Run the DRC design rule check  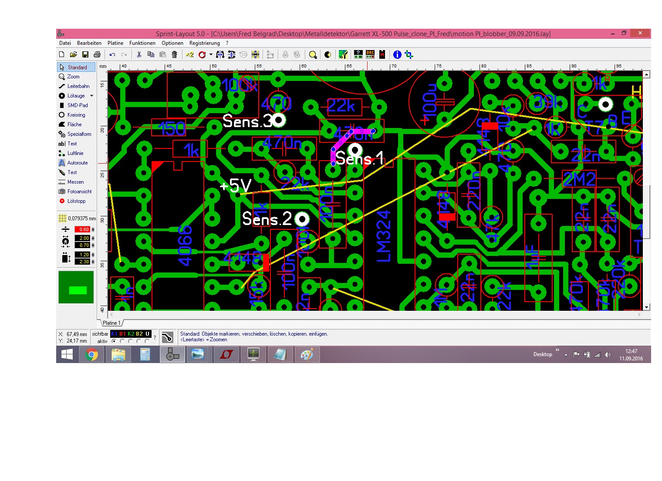click(370, 54)
